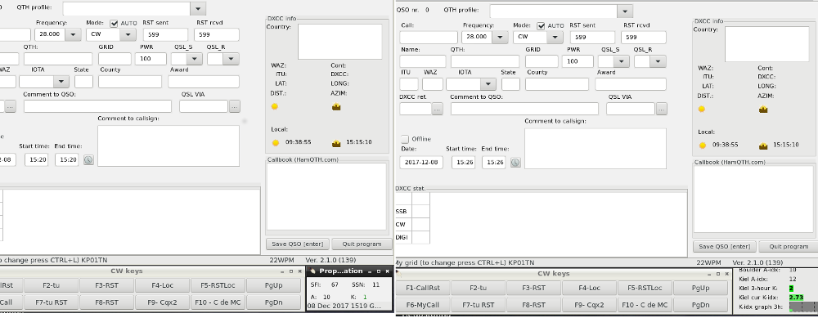Click Comment to QSO field in left window

pos(97,106)
